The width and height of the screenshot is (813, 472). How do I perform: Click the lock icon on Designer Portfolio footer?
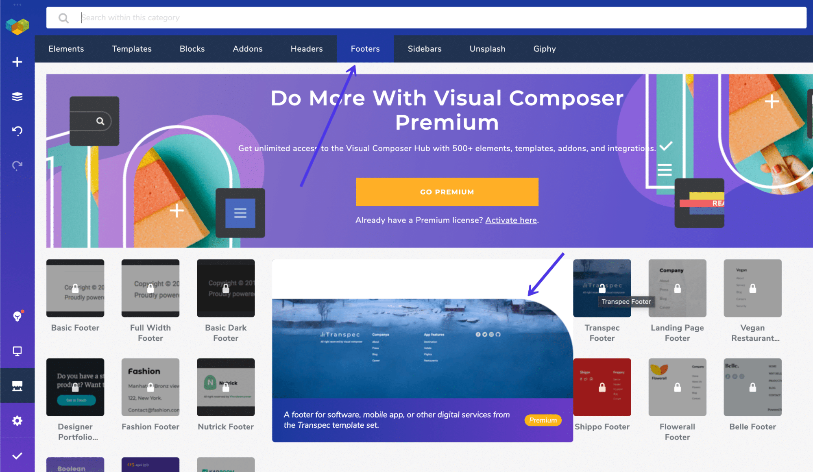pyautogui.click(x=75, y=387)
